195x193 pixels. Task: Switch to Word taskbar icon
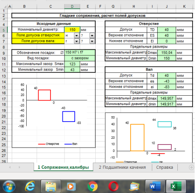point(155,186)
